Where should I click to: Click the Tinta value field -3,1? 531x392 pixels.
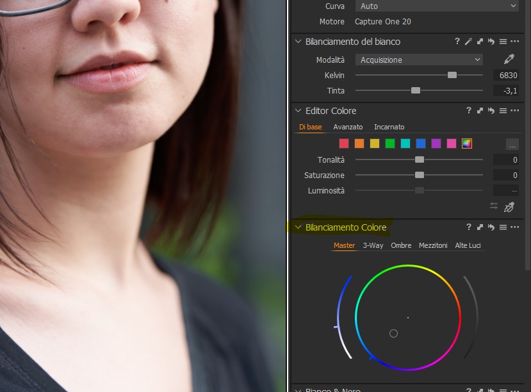[506, 91]
